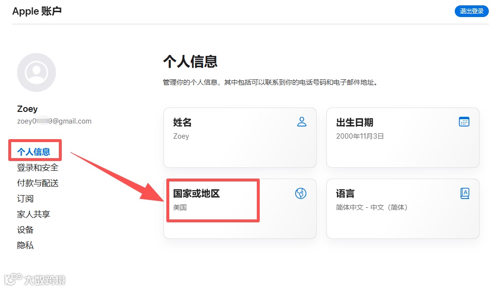This screenshot has width=500, height=289.
Task: Open the 姓名 card
Action: click(x=240, y=138)
